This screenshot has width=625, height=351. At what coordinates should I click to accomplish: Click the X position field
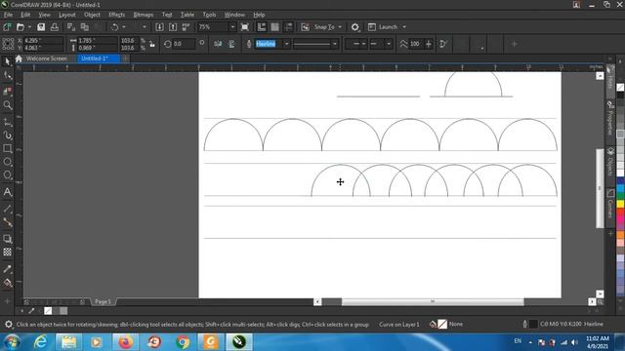43,41
